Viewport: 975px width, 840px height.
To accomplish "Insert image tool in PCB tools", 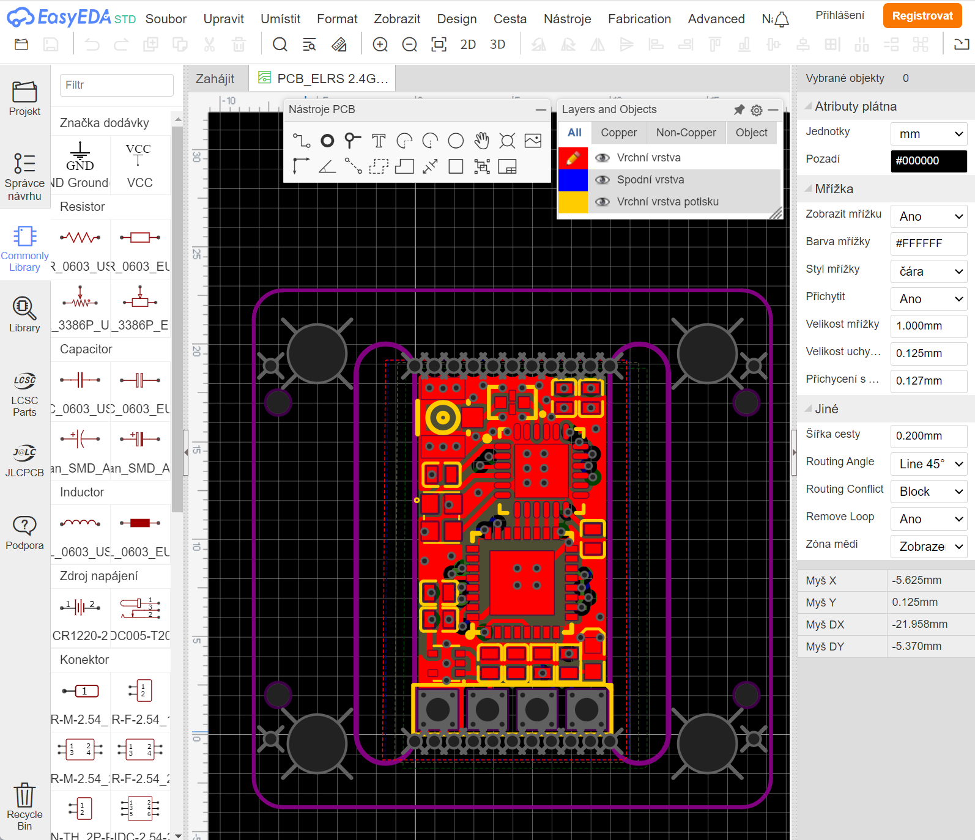I will (x=533, y=141).
